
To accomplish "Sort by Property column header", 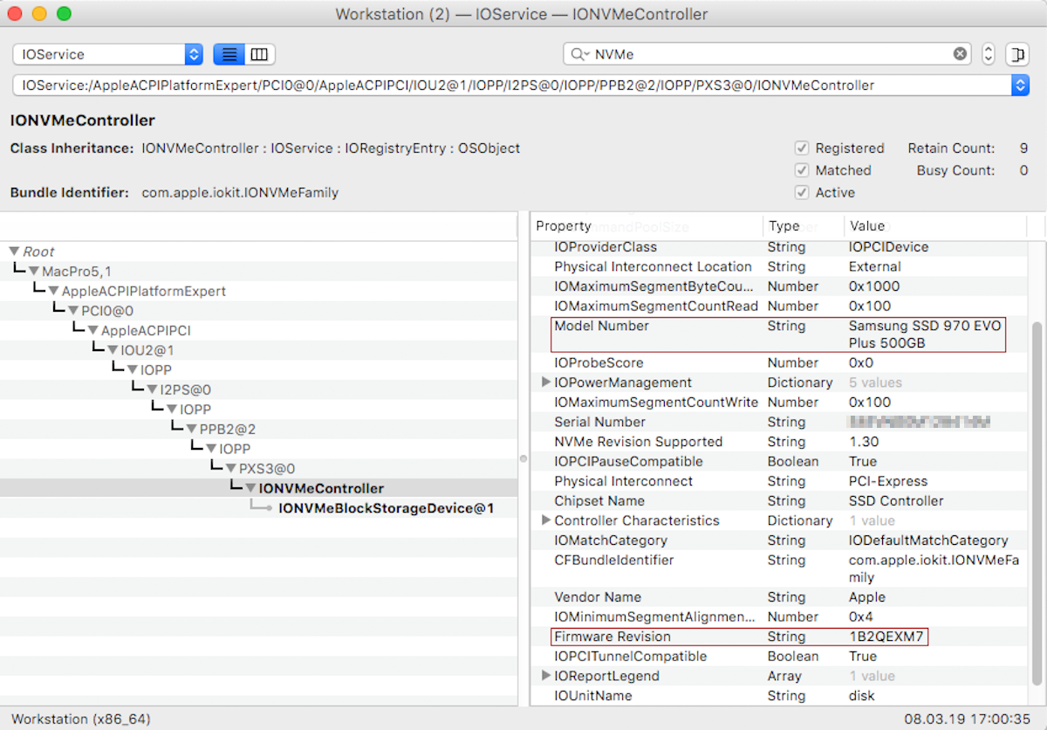I will point(646,226).
